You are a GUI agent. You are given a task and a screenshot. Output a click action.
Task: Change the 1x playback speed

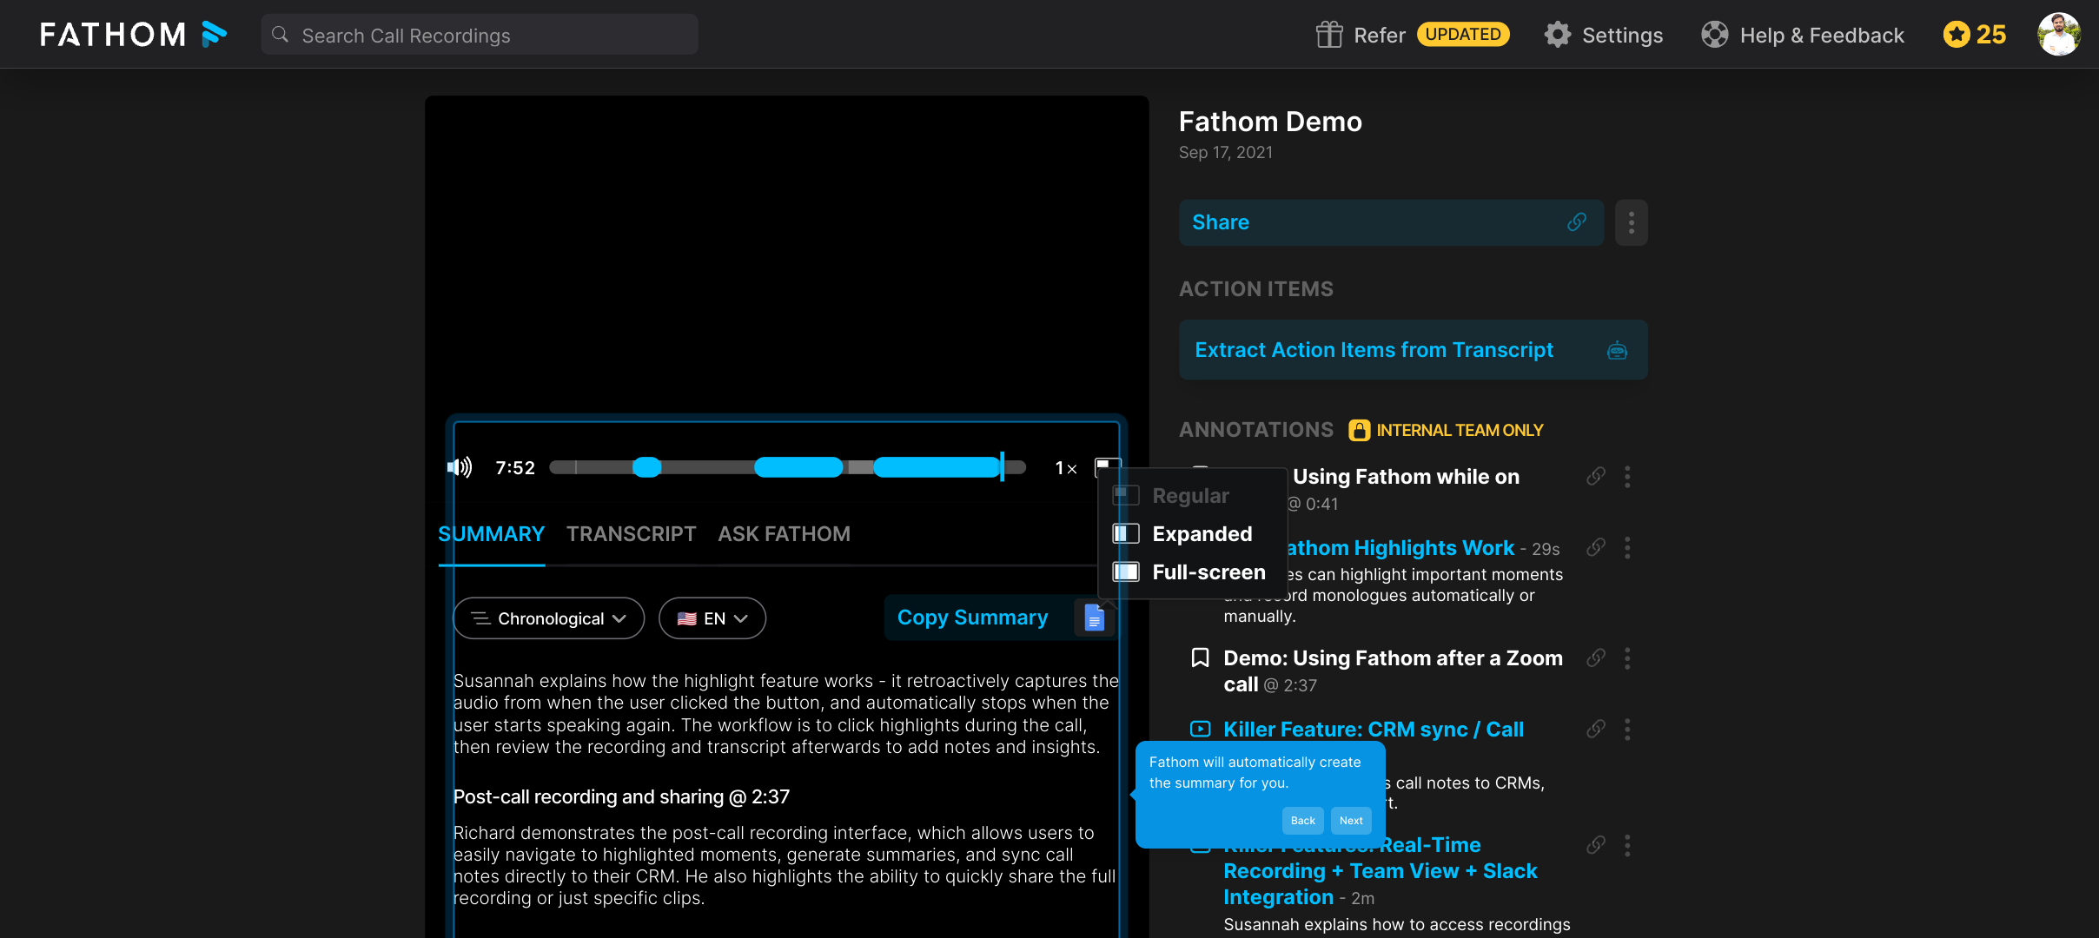(1066, 468)
